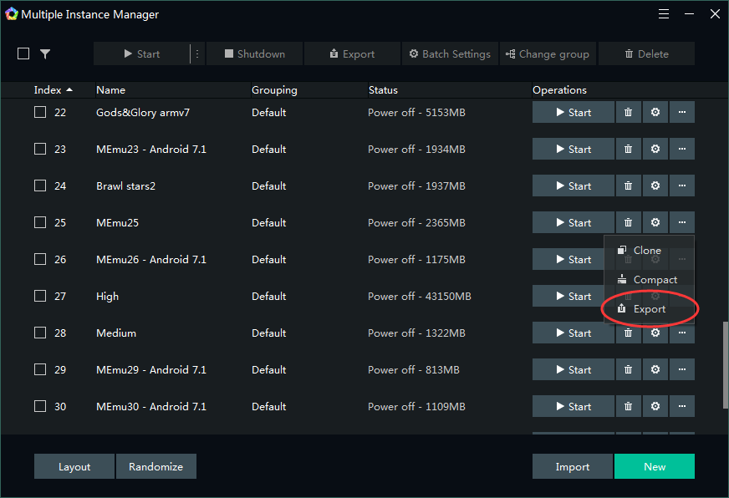Viewport: 729px width, 498px height.
Task: Click trash icon for Medium instance
Action: [x=628, y=333]
